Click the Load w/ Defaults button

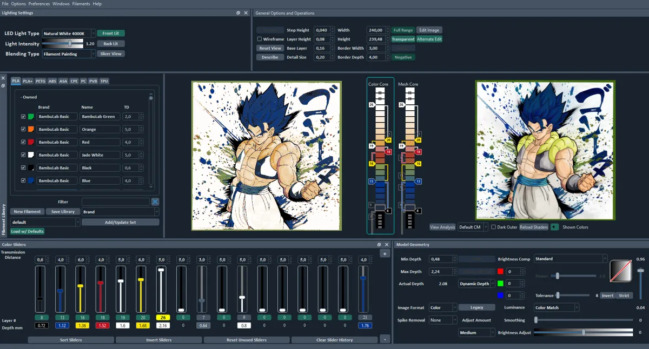[28, 231]
